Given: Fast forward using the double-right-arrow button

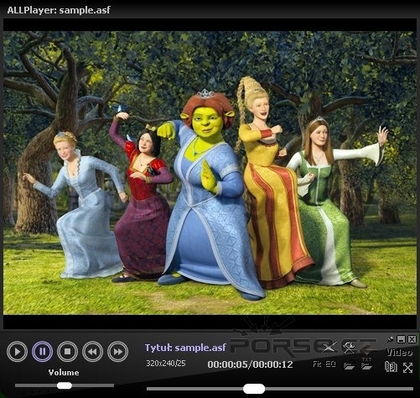Looking at the screenshot, I should coord(117,352).
